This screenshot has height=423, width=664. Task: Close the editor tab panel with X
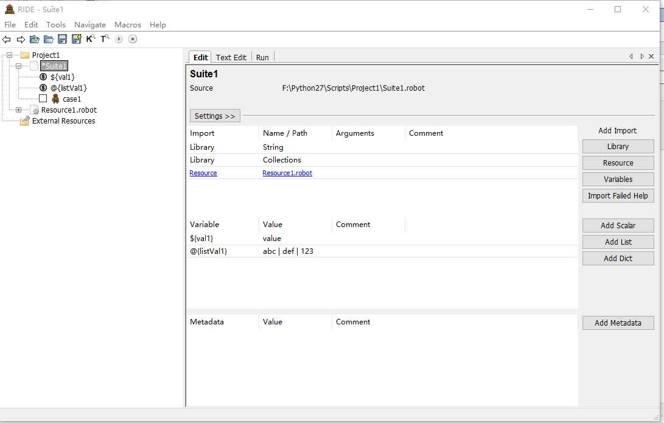click(x=651, y=57)
